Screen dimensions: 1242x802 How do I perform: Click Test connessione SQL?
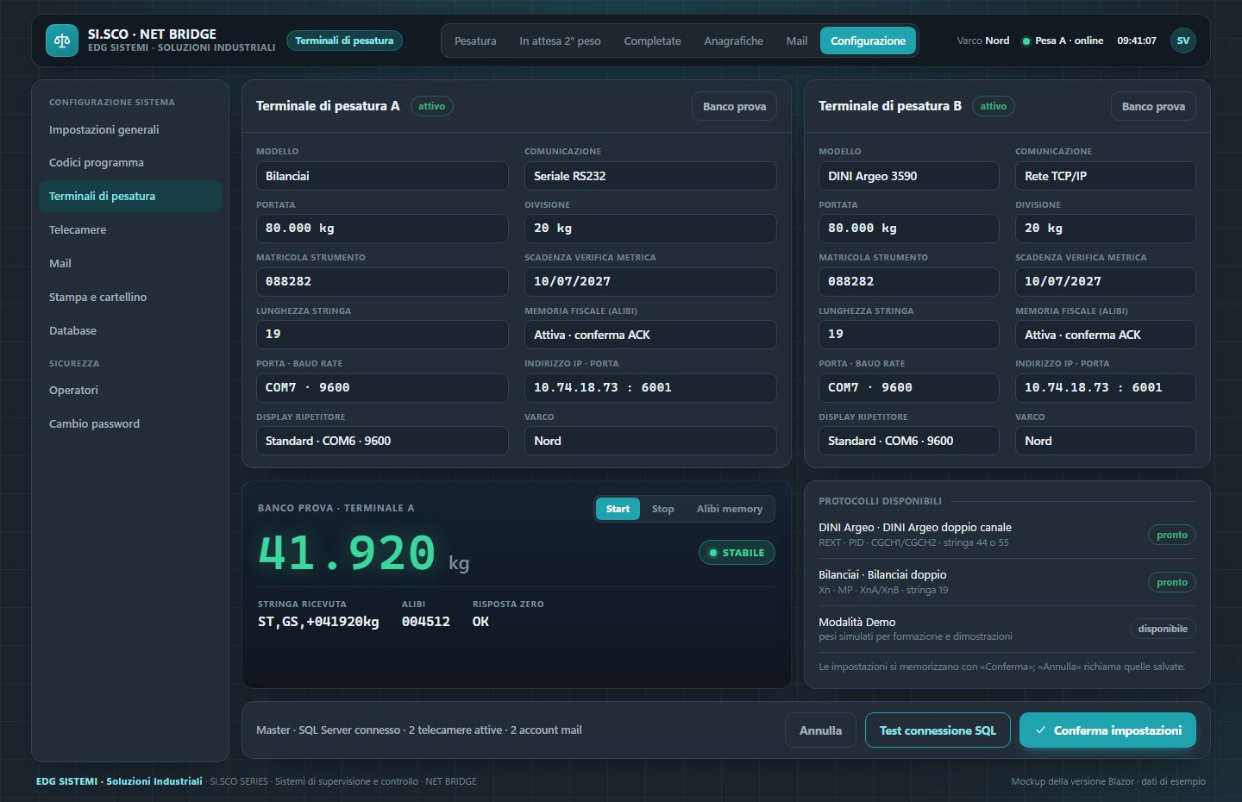pos(938,730)
